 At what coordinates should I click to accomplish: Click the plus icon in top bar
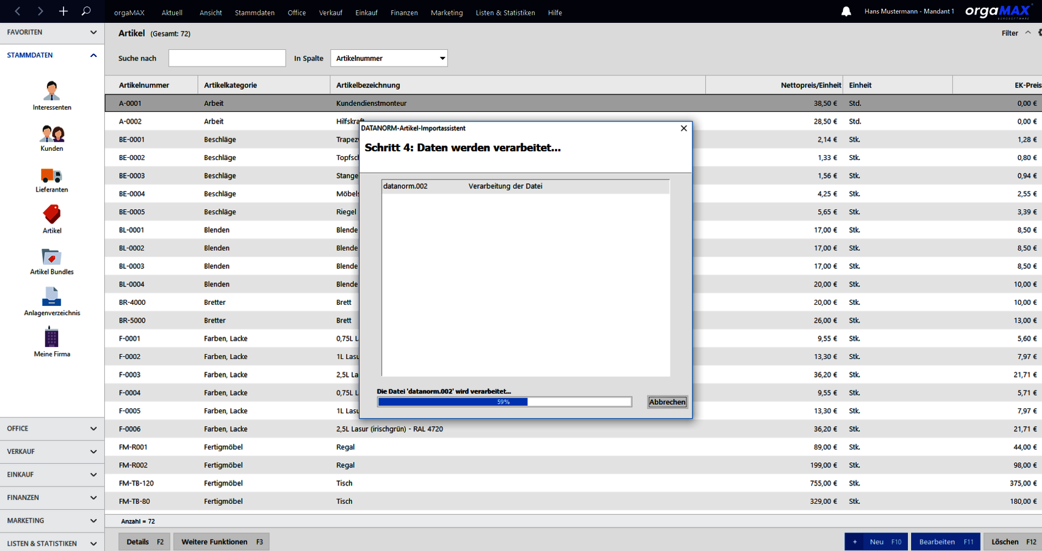(63, 11)
